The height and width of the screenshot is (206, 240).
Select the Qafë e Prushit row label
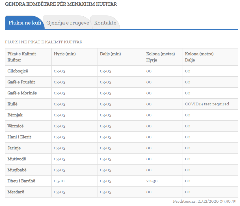click(x=21, y=82)
